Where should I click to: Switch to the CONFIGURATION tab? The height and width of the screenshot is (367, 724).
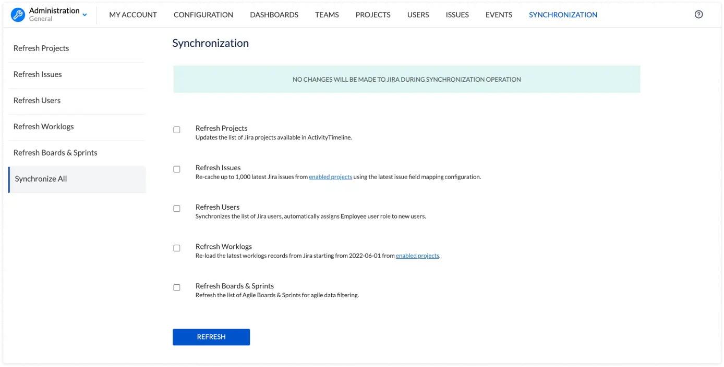(x=203, y=15)
